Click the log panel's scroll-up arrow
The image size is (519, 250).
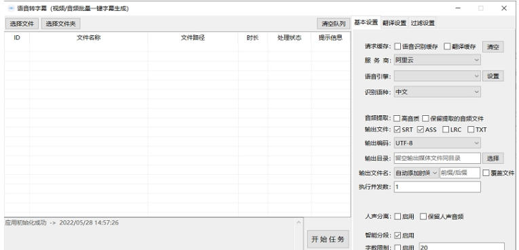click(x=299, y=222)
